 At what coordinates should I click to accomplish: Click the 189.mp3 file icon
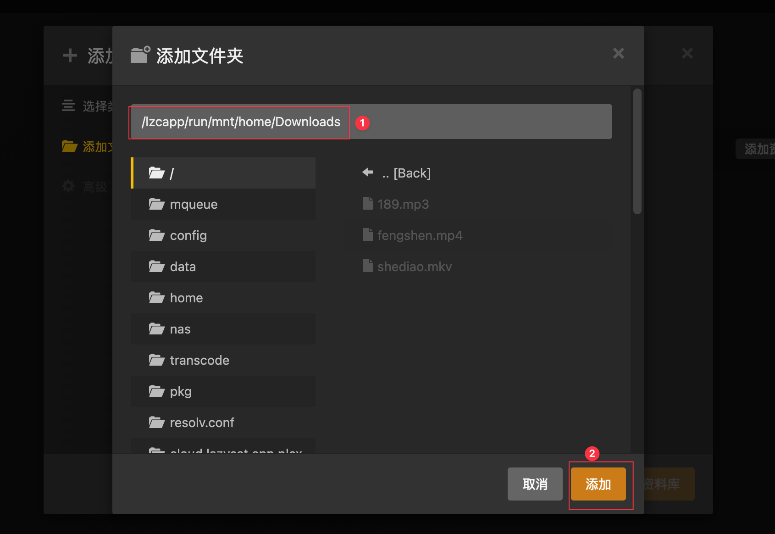point(368,203)
